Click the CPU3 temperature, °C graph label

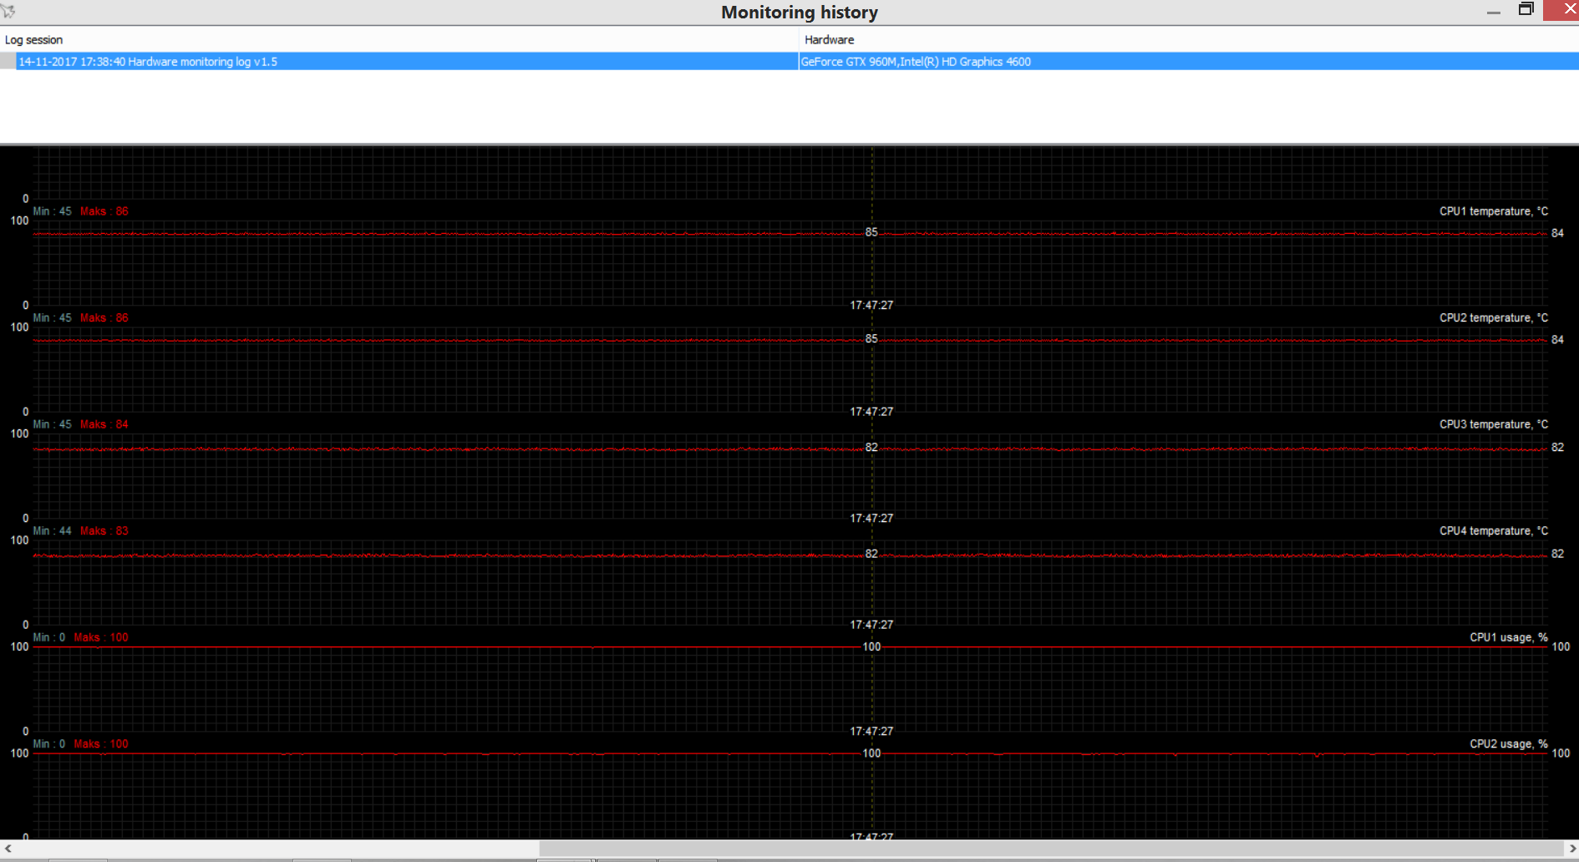pyautogui.click(x=1493, y=424)
